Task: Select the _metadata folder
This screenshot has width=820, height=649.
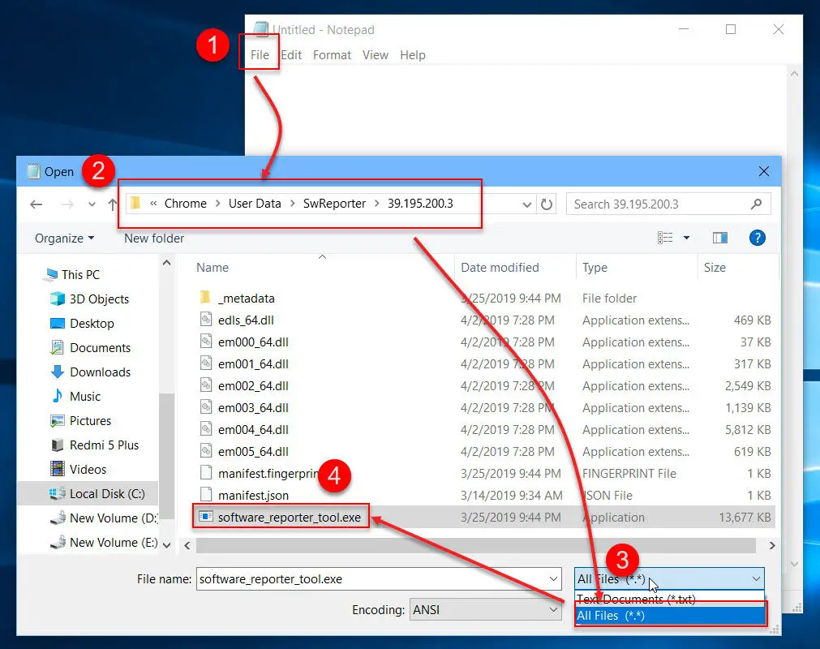Action: [x=246, y=298]
